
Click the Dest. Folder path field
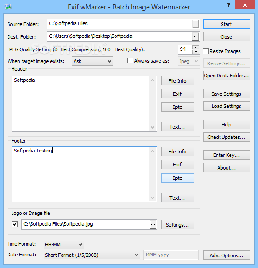coord(120,36)
